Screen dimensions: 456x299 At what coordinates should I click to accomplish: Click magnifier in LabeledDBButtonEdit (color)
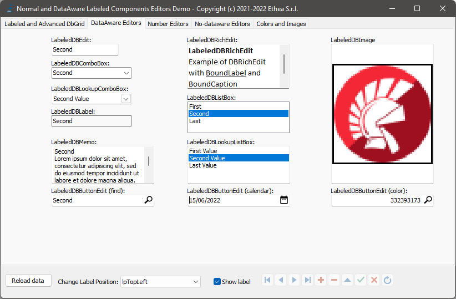click(x=428, y=200)
